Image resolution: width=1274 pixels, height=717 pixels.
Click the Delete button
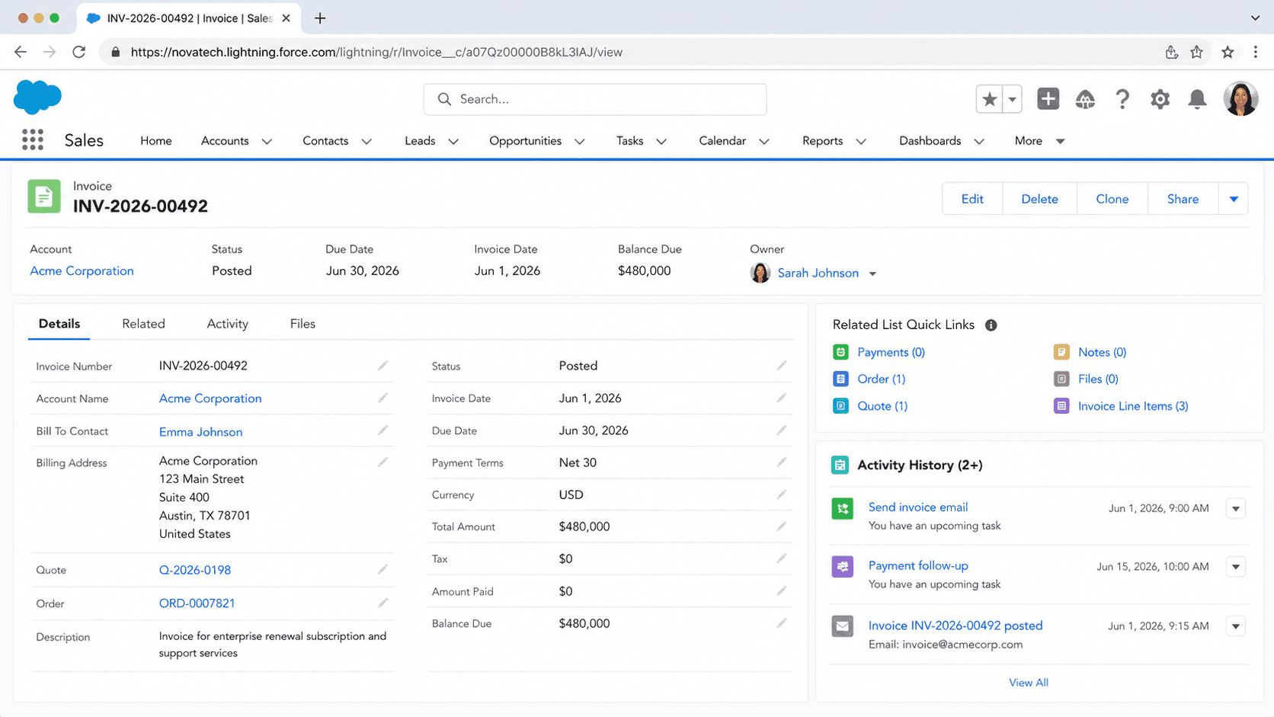(x=1039, y=199)
